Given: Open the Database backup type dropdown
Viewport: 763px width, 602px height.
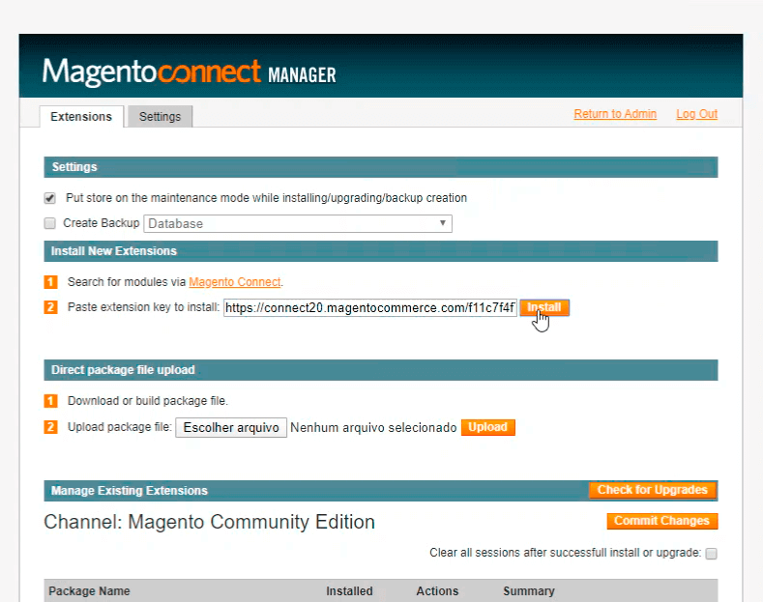Looking at the screenshot, I should 298,223.
